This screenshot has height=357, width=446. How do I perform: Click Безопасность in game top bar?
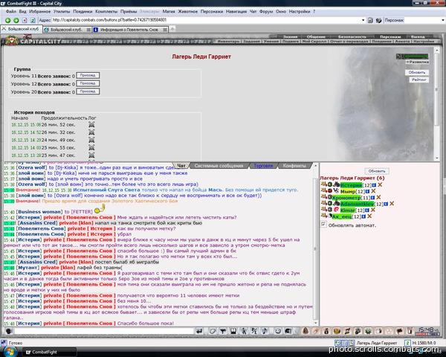tap(352, 36)
